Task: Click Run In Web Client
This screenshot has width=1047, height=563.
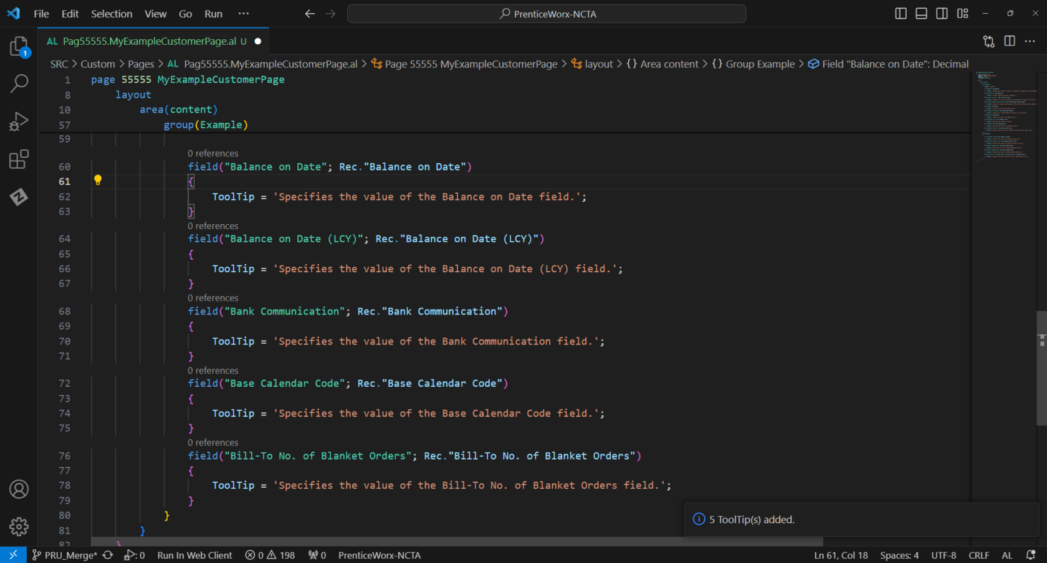Action: click(x=194, y=555)
